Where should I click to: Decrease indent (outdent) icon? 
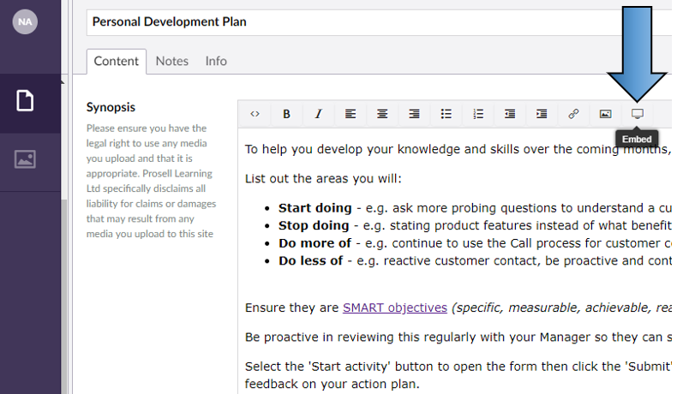510,114
